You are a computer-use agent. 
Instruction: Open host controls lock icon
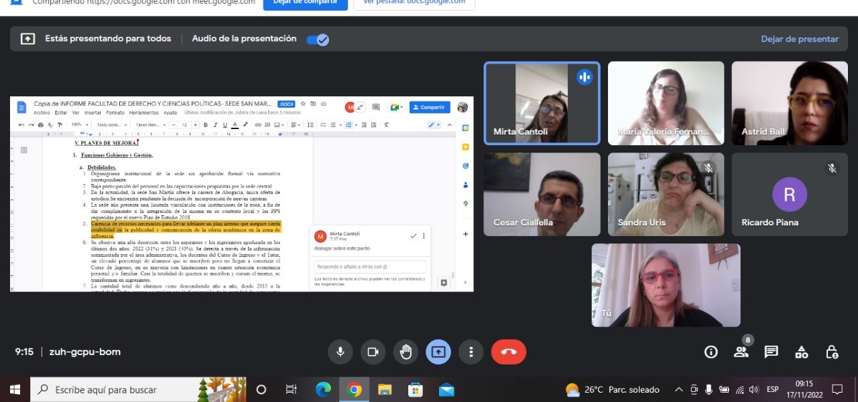(x=832, y=352)
